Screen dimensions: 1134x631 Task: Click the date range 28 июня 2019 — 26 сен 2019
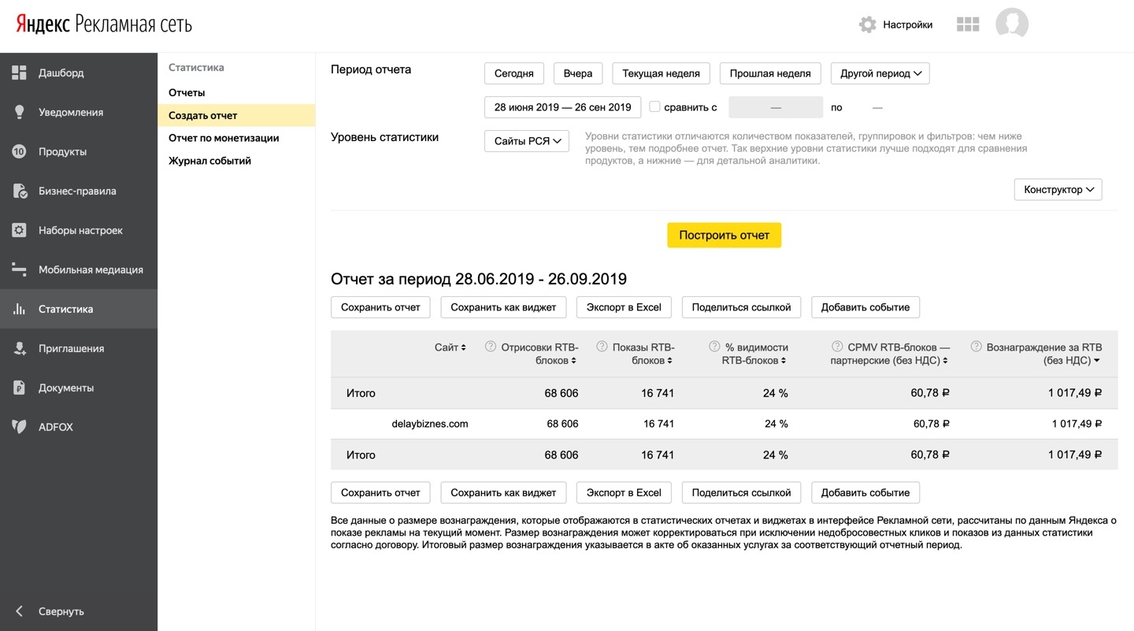(563, 107)
